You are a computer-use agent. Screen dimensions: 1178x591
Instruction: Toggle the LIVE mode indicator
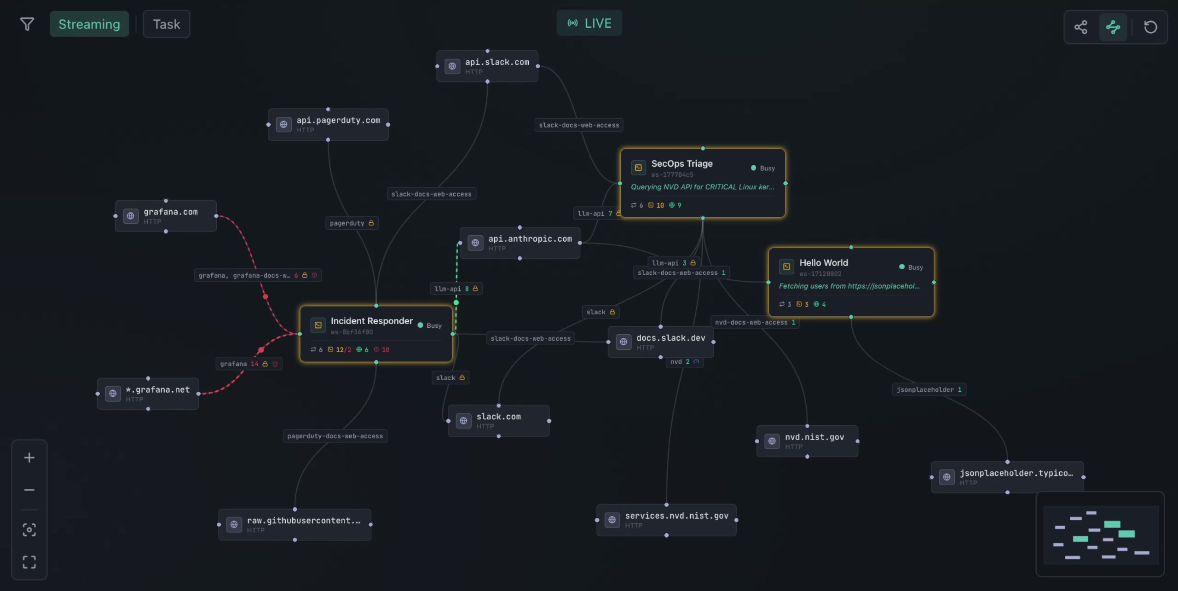tap(589, 23)
